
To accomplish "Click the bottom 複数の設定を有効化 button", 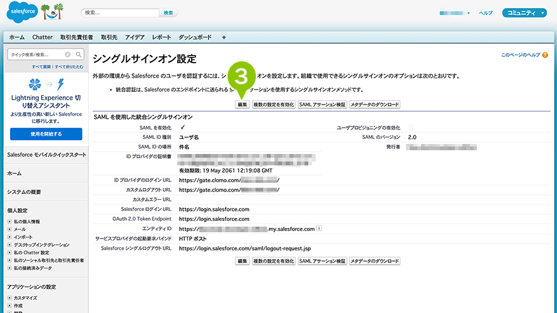I will 274,261.
